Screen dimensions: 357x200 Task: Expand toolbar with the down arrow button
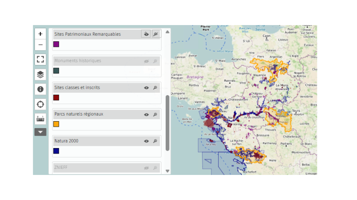(40, 132)
